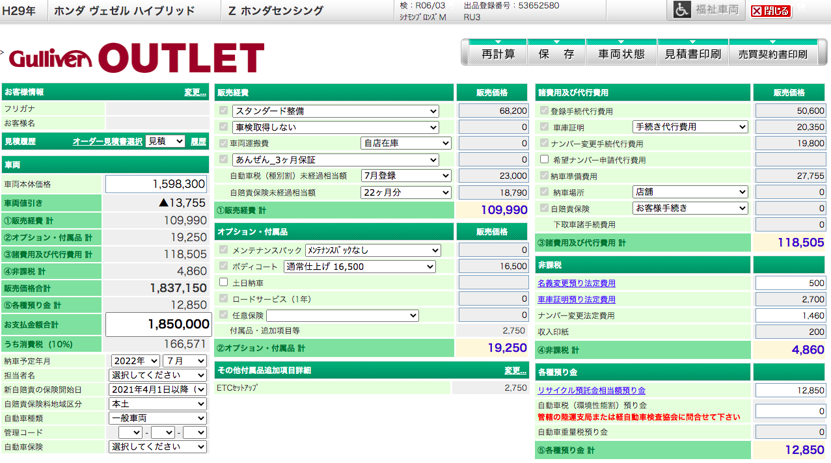Toggle the 車庫証明 checkbox

tap(545, 127)
